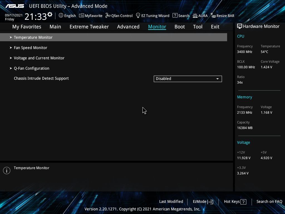Select the Monitor tab
This screenshot has width=285, height=214.
157,27
